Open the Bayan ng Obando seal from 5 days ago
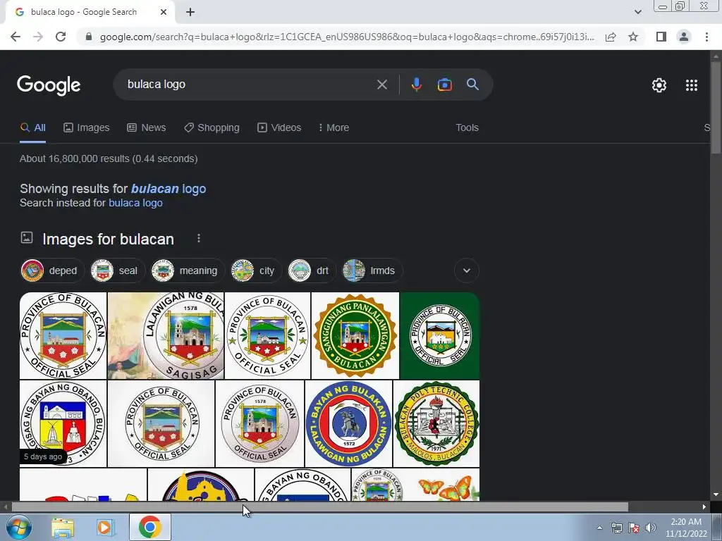Viewport: 722px width, 541px height. (x=63, y=423)
